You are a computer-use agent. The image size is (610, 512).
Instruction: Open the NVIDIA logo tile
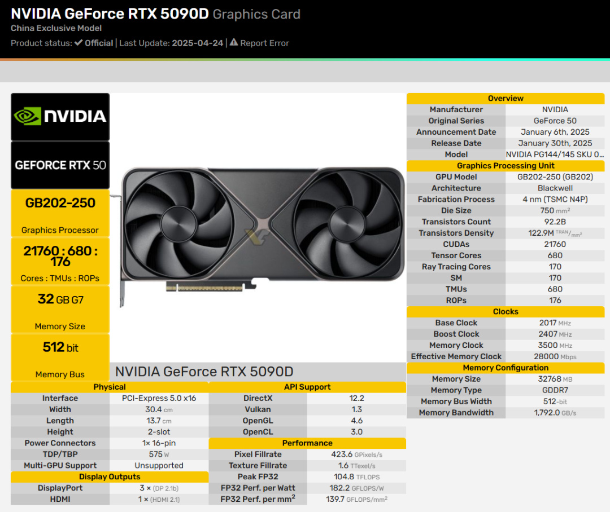[60, 117]
